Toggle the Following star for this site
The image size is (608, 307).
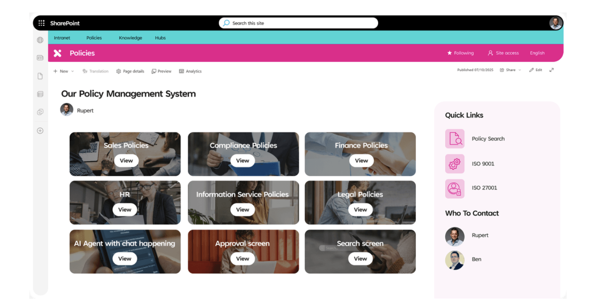[x=460, y=53]
